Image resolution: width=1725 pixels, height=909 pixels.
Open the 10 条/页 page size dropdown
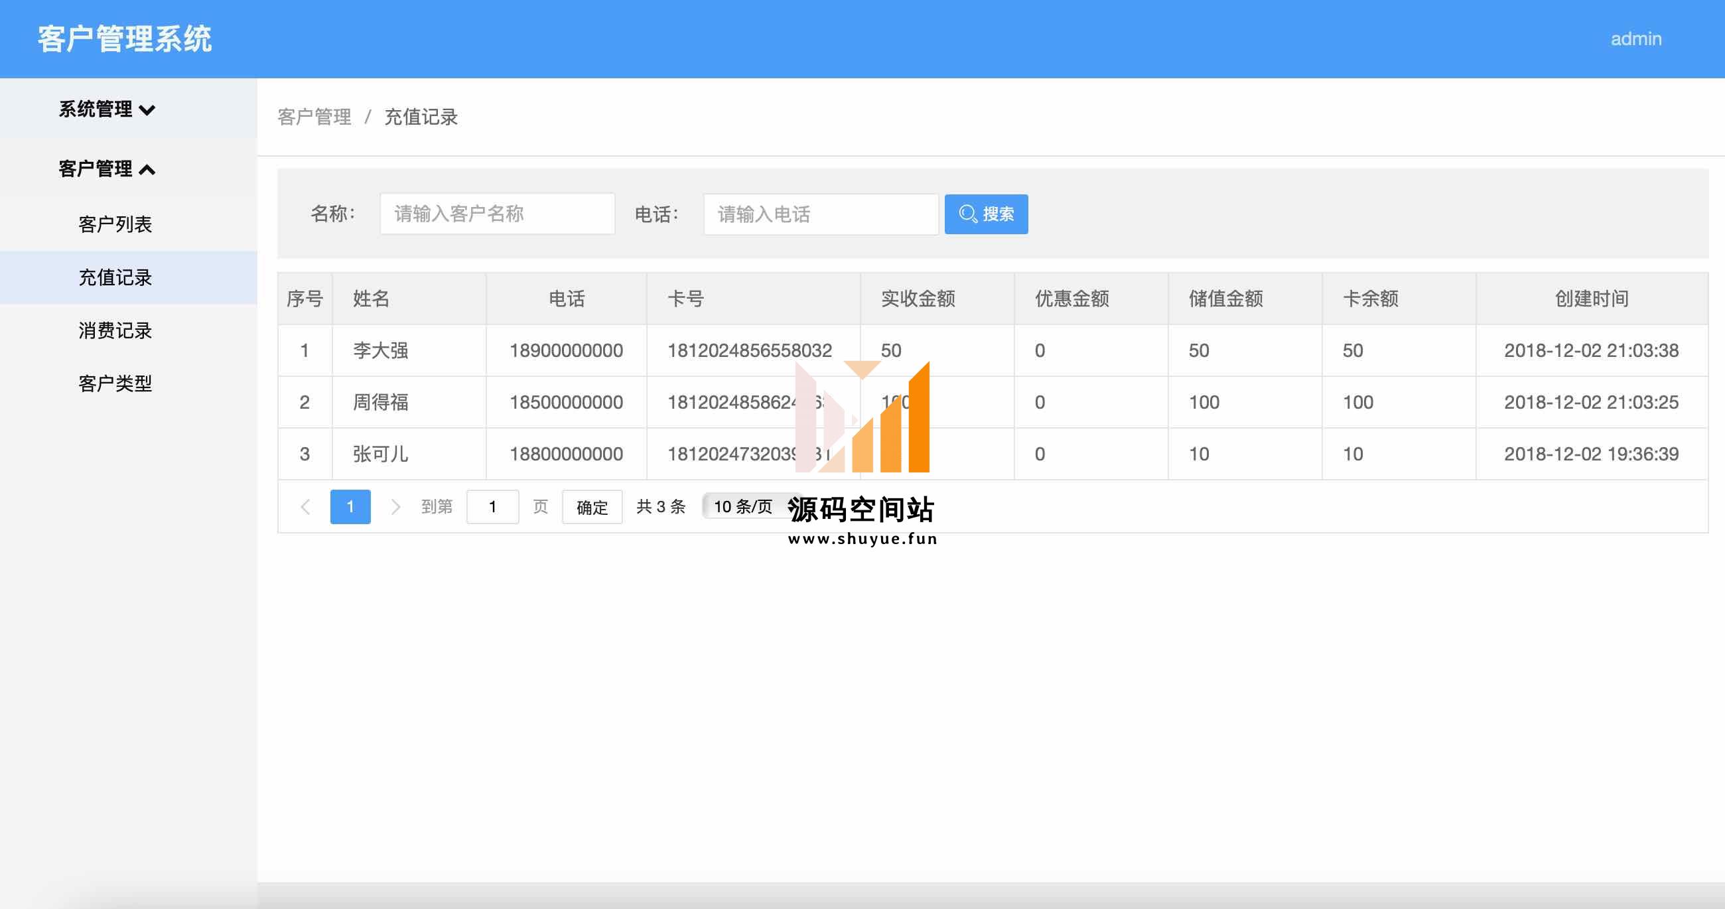click(x=751, y=506)
